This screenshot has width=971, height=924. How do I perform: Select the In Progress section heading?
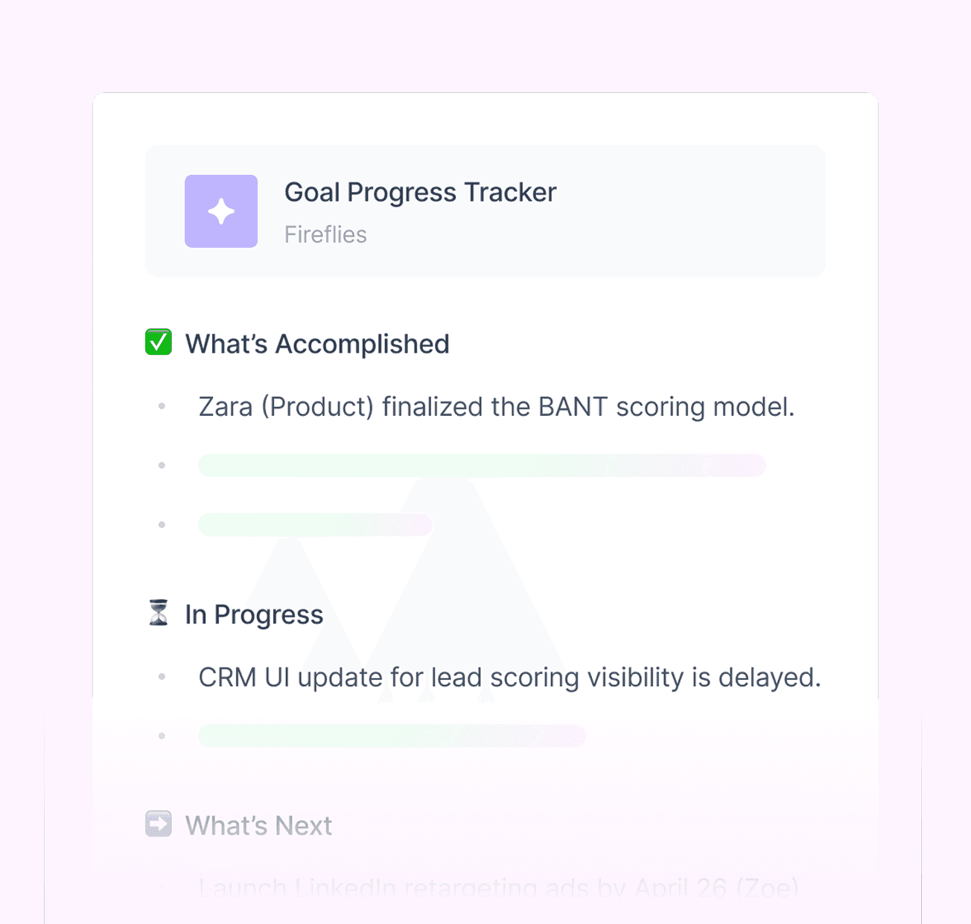254,615
